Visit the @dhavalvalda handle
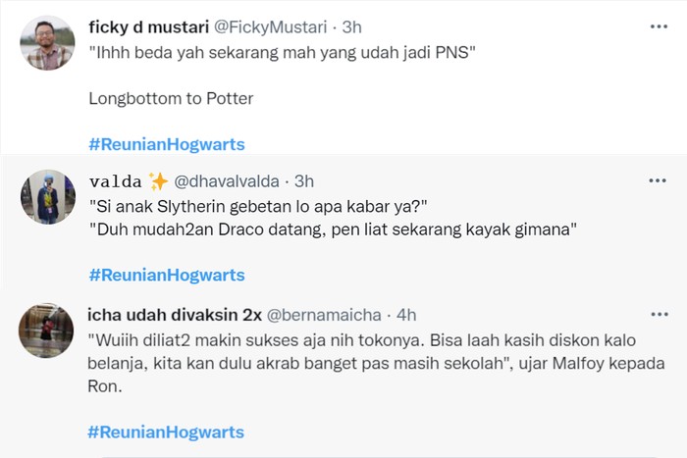The height and width of the screenshot is (458, 687). [231, 180]
